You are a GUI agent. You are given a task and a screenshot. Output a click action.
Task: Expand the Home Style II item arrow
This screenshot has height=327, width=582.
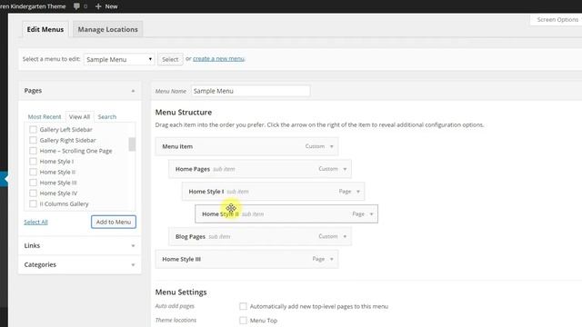click(x=372, y=214)
